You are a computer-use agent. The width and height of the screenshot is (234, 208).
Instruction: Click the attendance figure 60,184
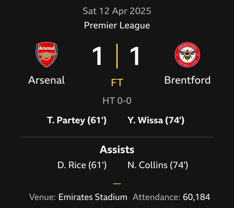pos(196,197)
